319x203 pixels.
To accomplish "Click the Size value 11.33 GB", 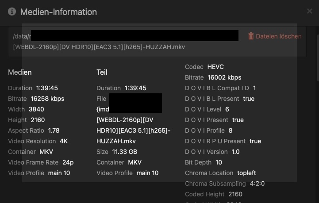I will [x=126, y=152].
